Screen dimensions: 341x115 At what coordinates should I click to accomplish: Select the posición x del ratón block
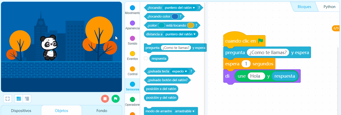[x=161, y=89]
